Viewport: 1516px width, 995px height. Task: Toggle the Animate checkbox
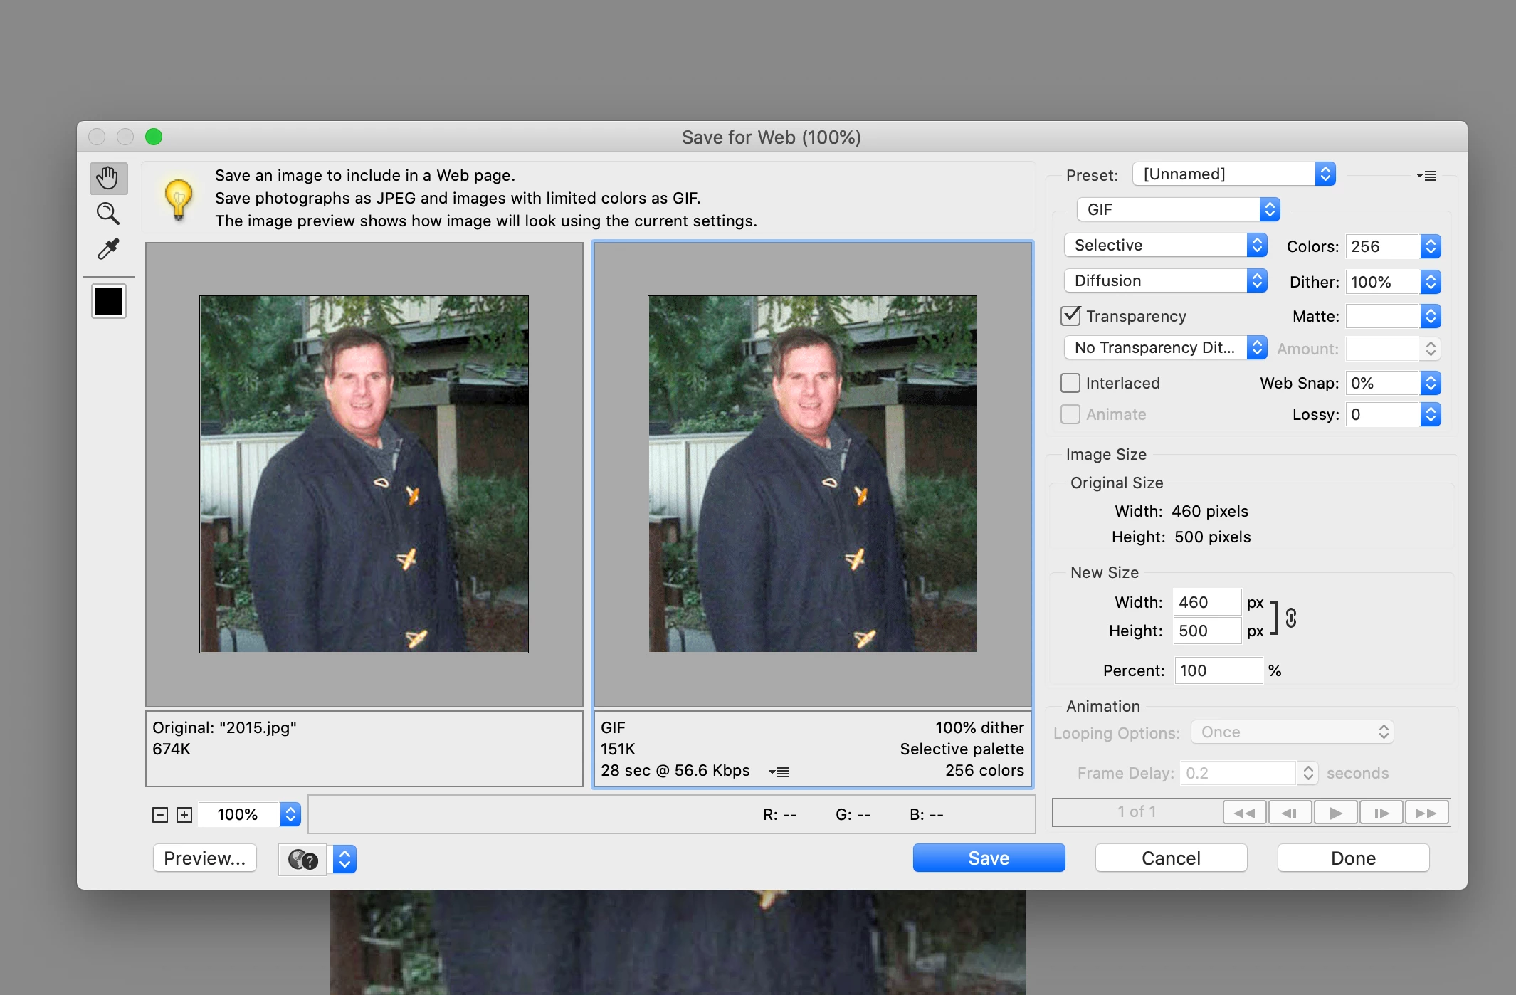(x=1070, y=414)
